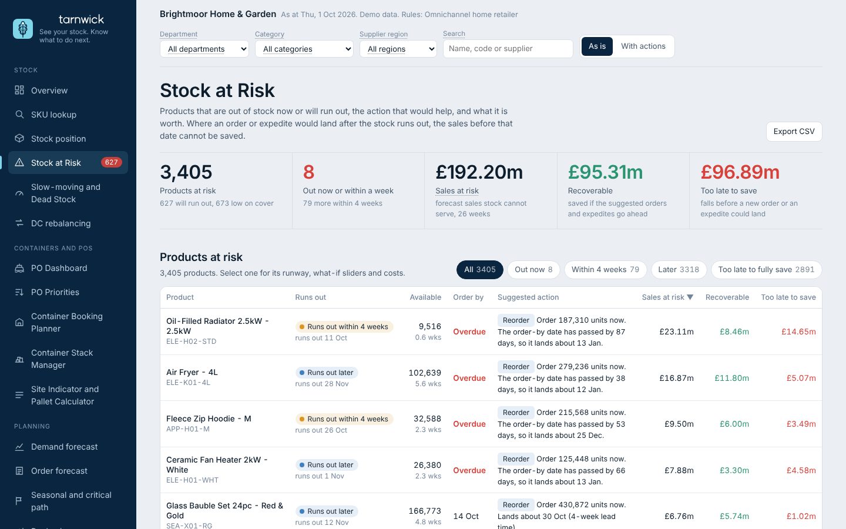Sort by the Runs out column header
This screenshot has height=529, width=846.
pos(310,297)
